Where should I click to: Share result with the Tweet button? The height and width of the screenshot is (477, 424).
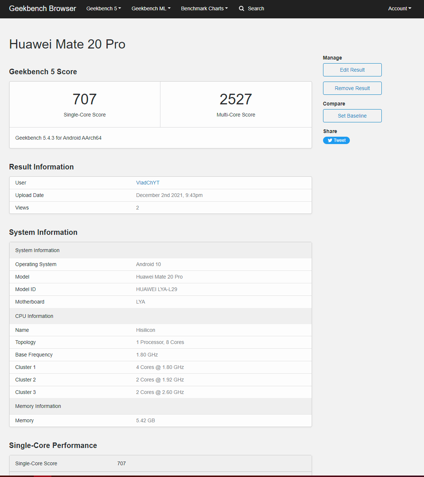tap(336, 140)
